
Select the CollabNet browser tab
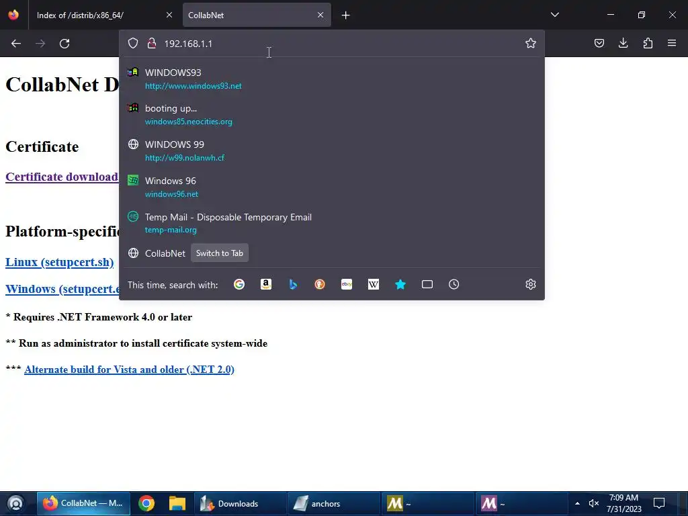257,15
